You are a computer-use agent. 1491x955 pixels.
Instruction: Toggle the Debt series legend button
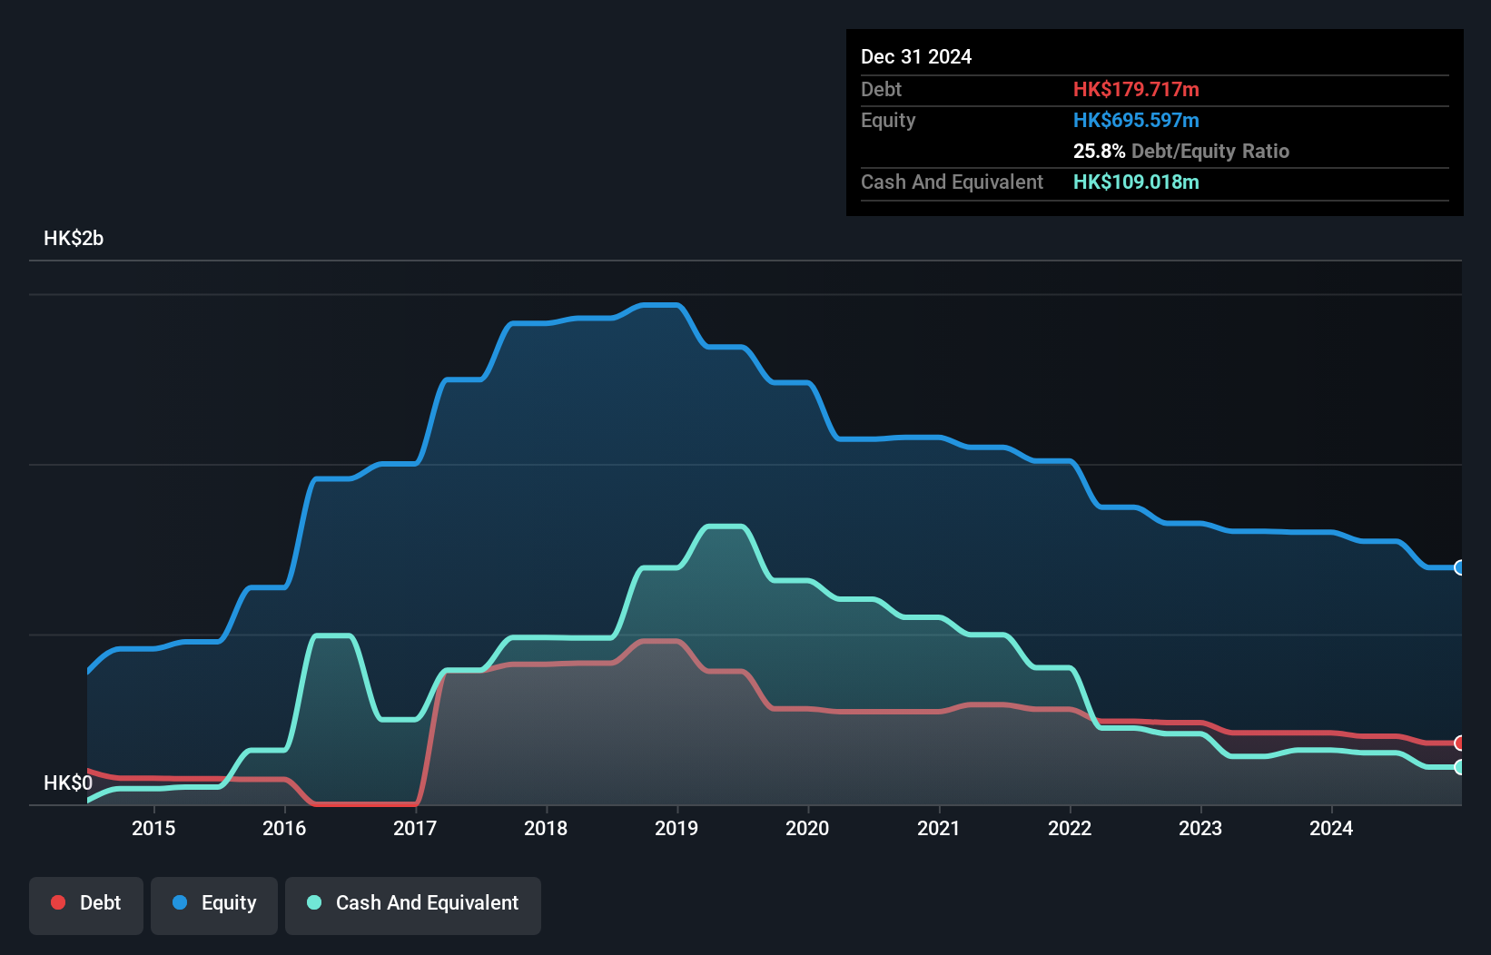click(86, 905)
